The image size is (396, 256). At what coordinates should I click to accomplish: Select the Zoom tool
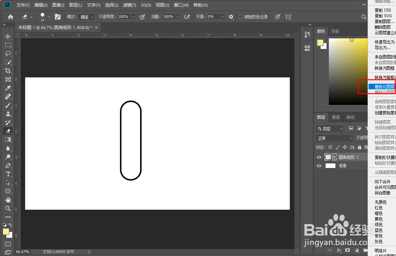point(8,208)
